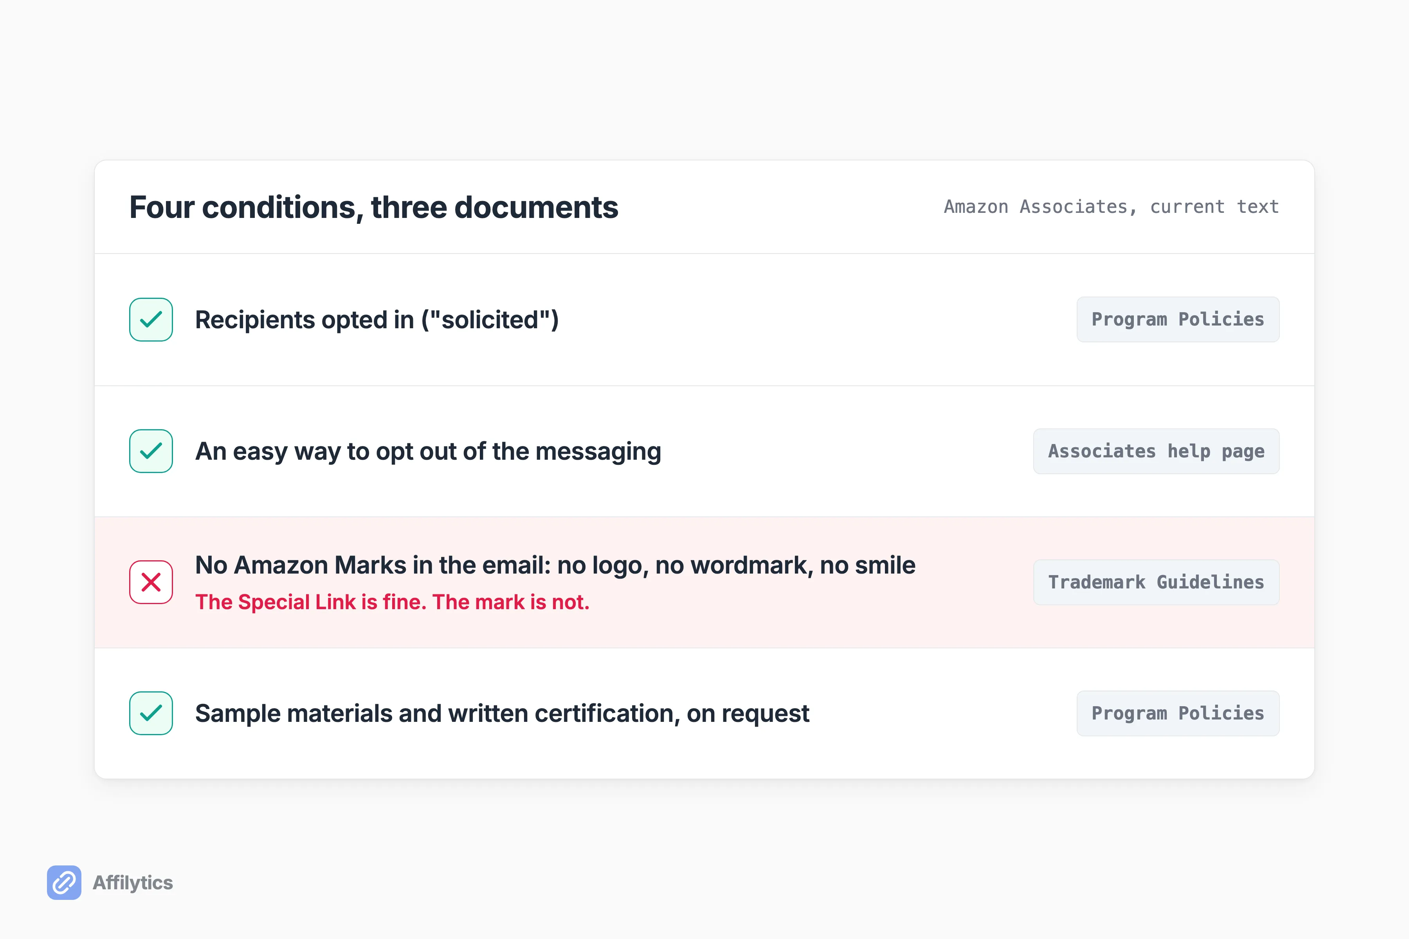Select 'Sample materials and written certification, on request'
This screenshot has width=1409, height=939.
coord(502,714)
